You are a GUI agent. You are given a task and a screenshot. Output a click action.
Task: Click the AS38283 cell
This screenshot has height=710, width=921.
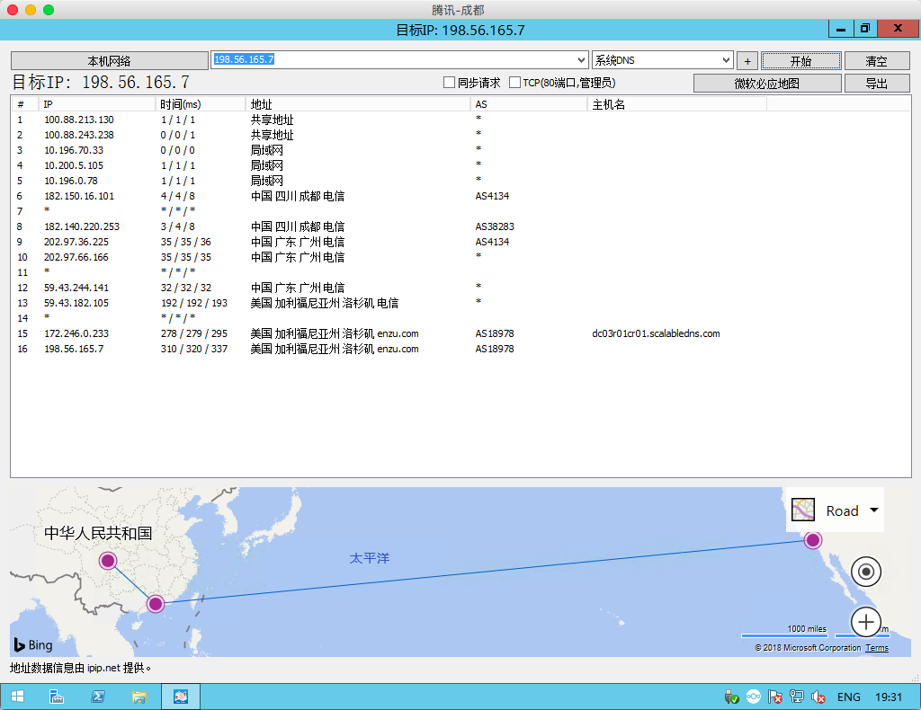coord(495,226)
